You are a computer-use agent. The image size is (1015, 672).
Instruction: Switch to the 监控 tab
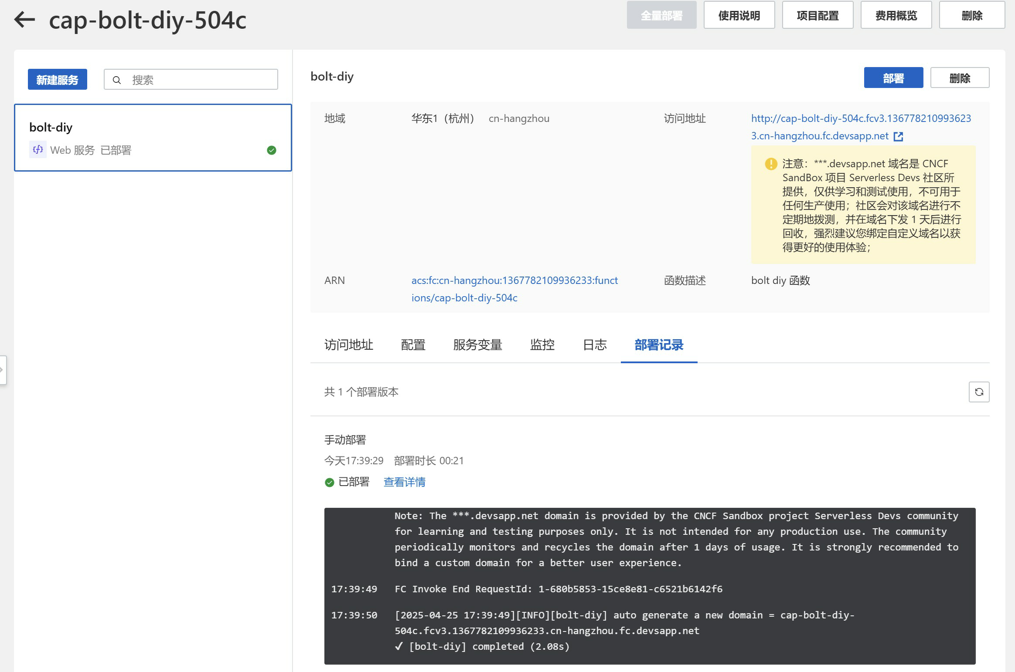tap(542, 345)
